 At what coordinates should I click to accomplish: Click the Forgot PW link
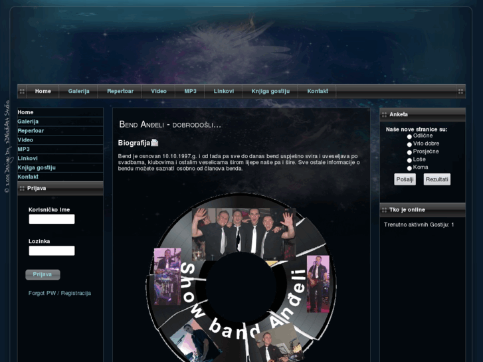(43, 294)
